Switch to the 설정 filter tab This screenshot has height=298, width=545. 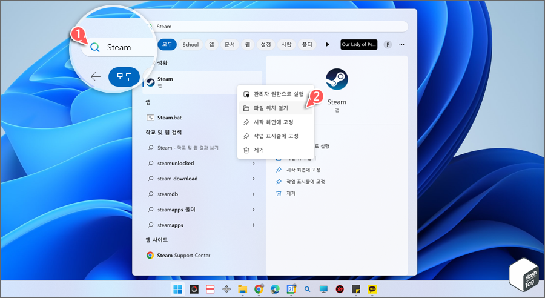[x=266, y=44]
